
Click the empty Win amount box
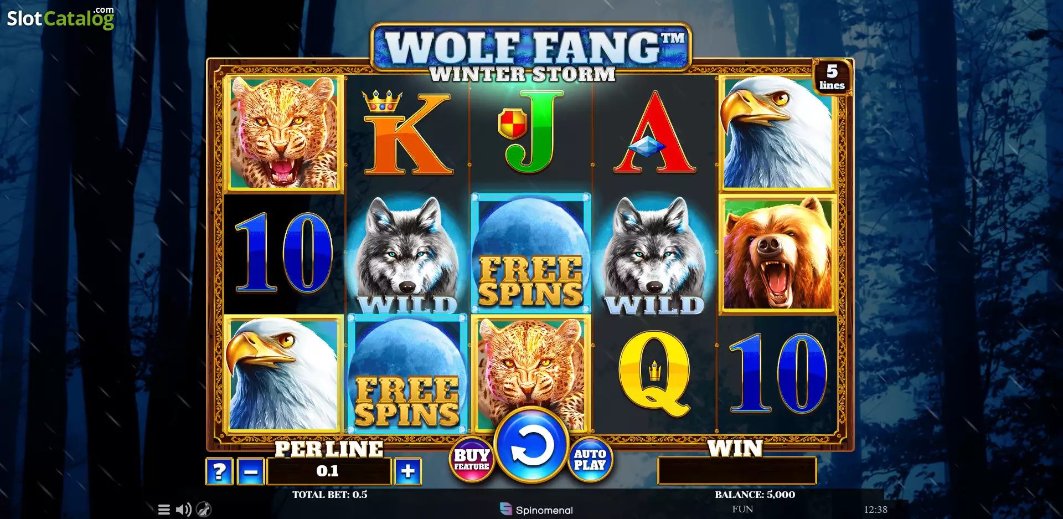737,471
